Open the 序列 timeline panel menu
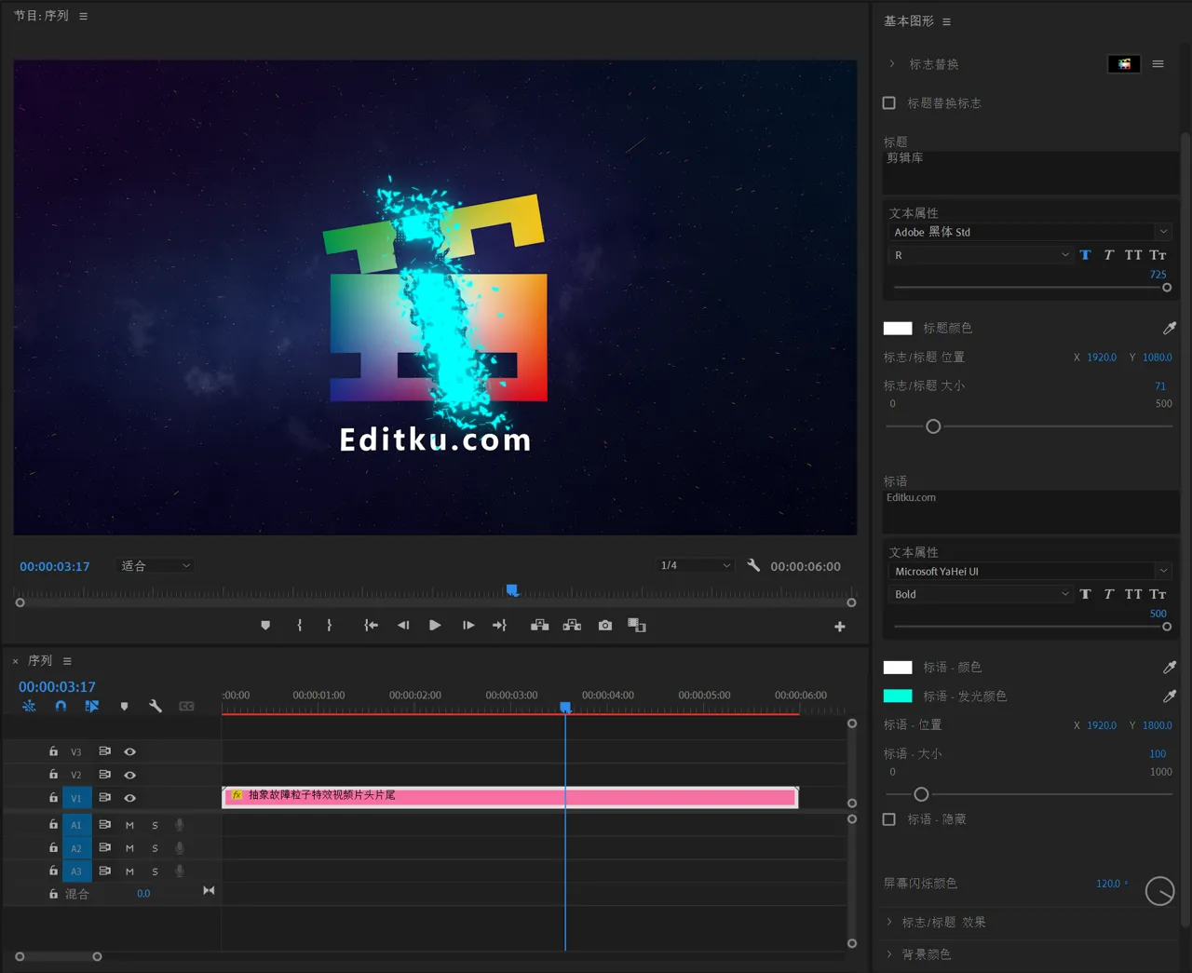Viewport: 1192px width, 973px height. click(x=67, y=661)
